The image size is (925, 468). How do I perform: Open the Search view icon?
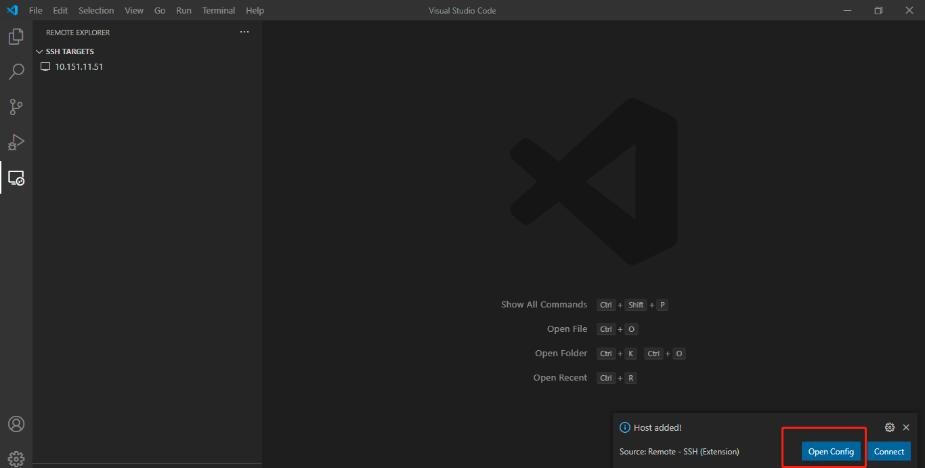click(x=16, y=72)
